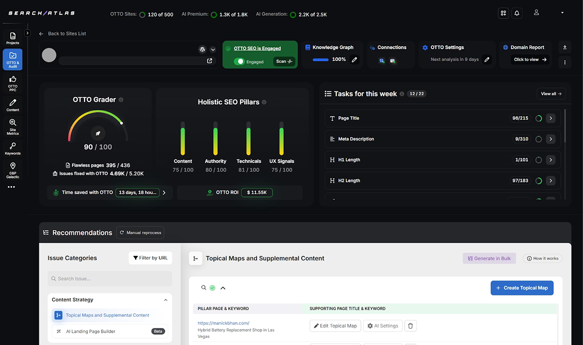Open H1 Length task arrow
The image size is (583, 345).
(550, 160)
